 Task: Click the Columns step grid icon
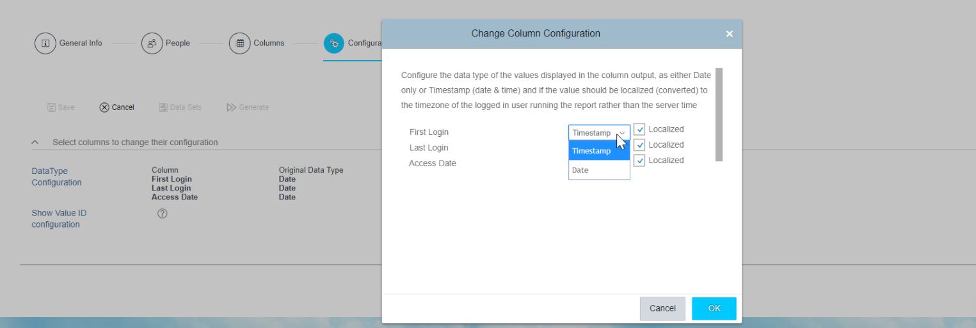point(240,43)
